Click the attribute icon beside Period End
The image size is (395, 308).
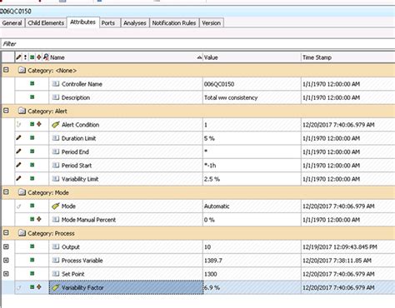[x=56, y=152]
